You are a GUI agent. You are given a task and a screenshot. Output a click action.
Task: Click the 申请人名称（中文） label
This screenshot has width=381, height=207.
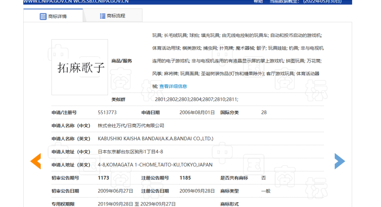click(x=71, y=126)
